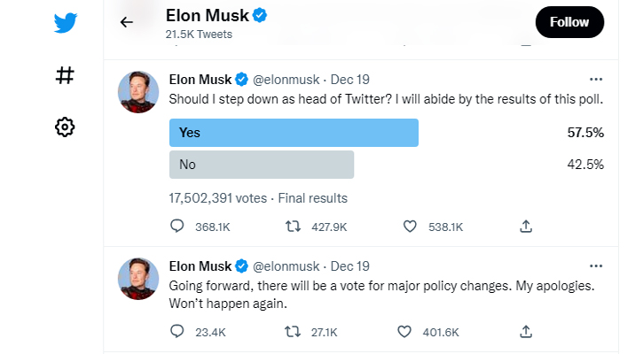
Task: Open more options on policy changes tweet
Action: (x=596, y=266)
